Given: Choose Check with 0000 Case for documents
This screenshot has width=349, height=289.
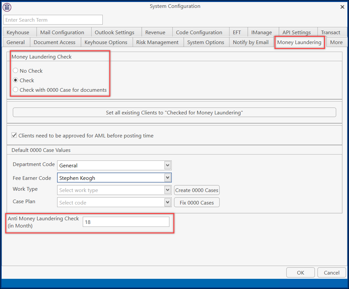Looking at the screenshot, I should [x=15, y=90].
